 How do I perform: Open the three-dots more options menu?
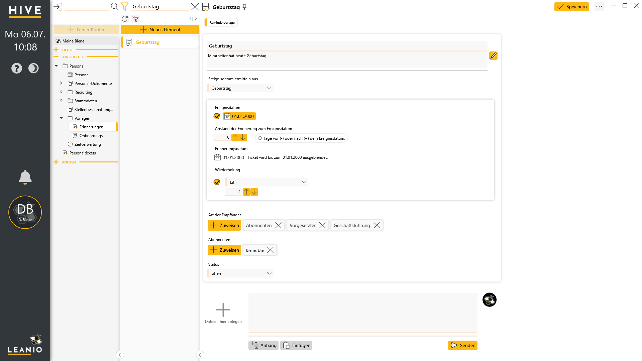(x=599, y=7)
